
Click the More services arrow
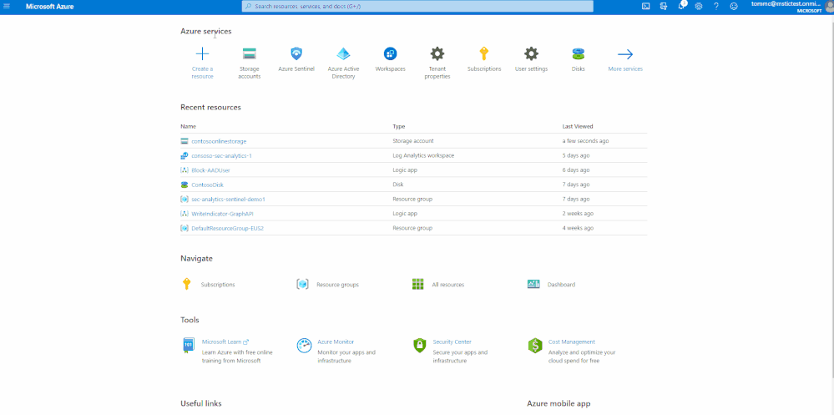coord(625,54)
